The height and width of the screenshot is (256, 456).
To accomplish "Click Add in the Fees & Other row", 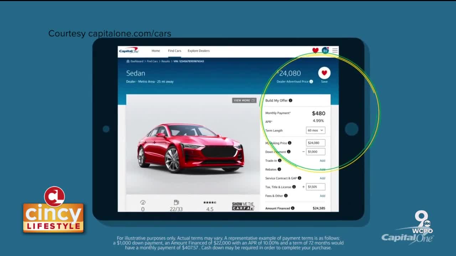I will [x=322, y=196].
